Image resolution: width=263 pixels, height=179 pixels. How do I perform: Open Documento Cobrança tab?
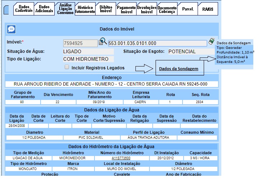coord(167,9)
